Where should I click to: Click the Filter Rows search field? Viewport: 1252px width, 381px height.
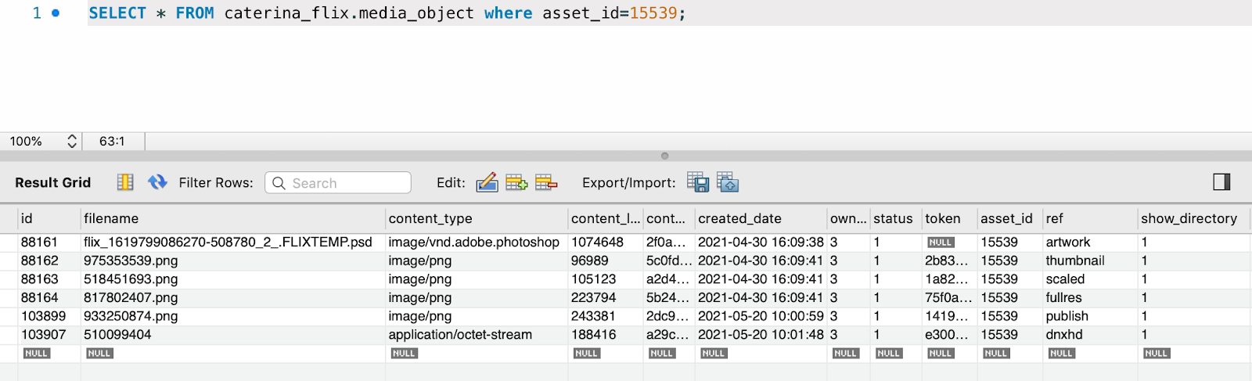(338, 182)
